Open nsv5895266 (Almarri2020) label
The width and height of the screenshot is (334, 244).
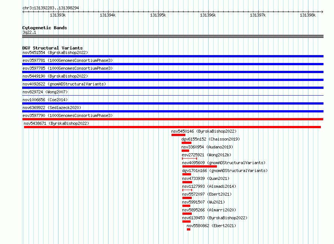tap(209, 210)
